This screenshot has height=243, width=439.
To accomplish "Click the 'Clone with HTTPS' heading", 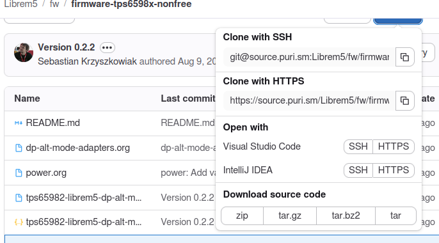I will coord(264,81).
